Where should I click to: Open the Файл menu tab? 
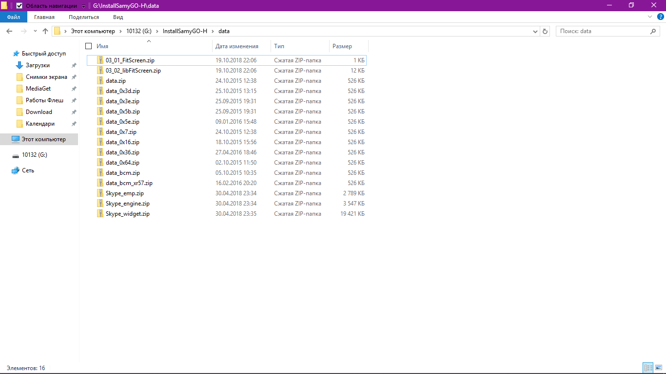coord(13,17)
